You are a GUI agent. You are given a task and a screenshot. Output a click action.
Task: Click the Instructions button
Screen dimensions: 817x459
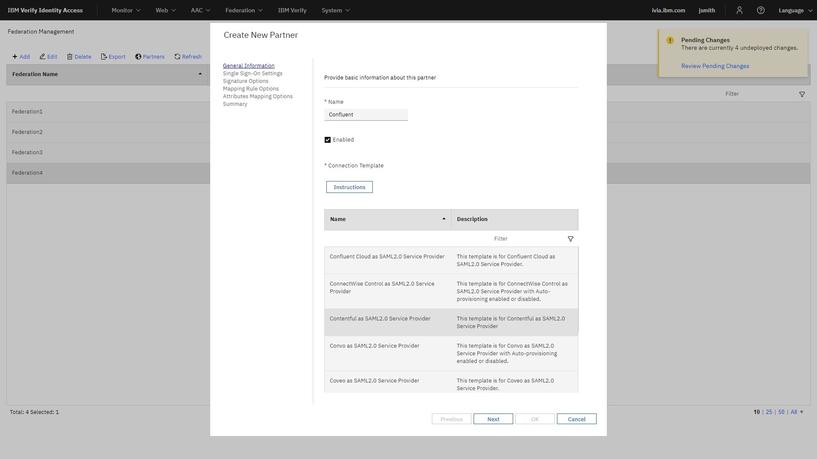(349, 187)
